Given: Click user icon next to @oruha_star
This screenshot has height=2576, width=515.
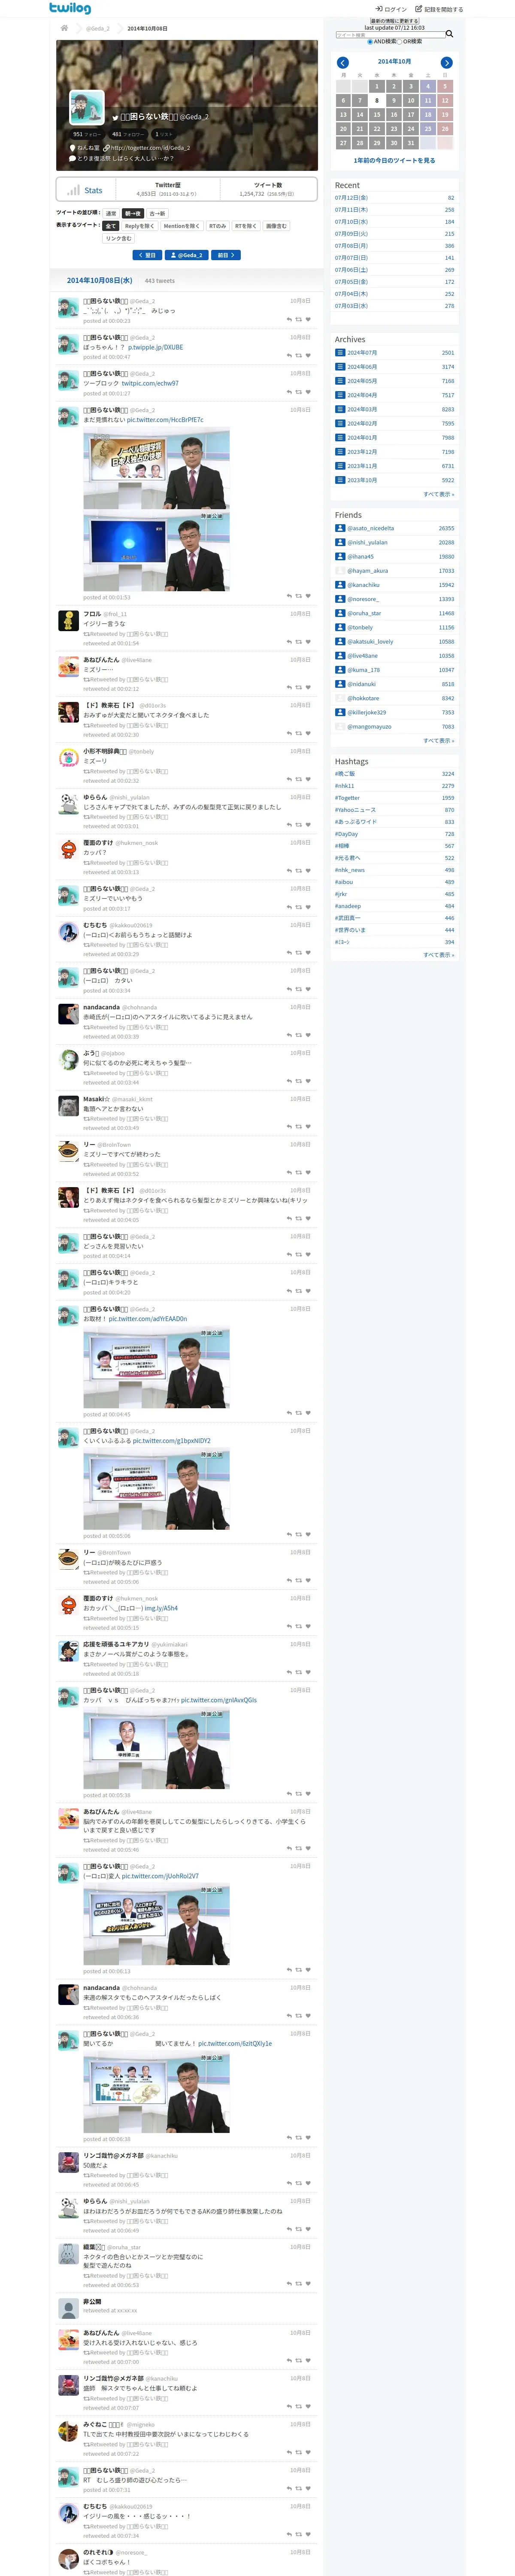Looking at the screenshot, I should (340, 614).
